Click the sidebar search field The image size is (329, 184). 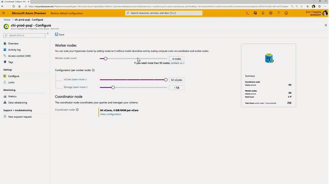coord(24,35)
